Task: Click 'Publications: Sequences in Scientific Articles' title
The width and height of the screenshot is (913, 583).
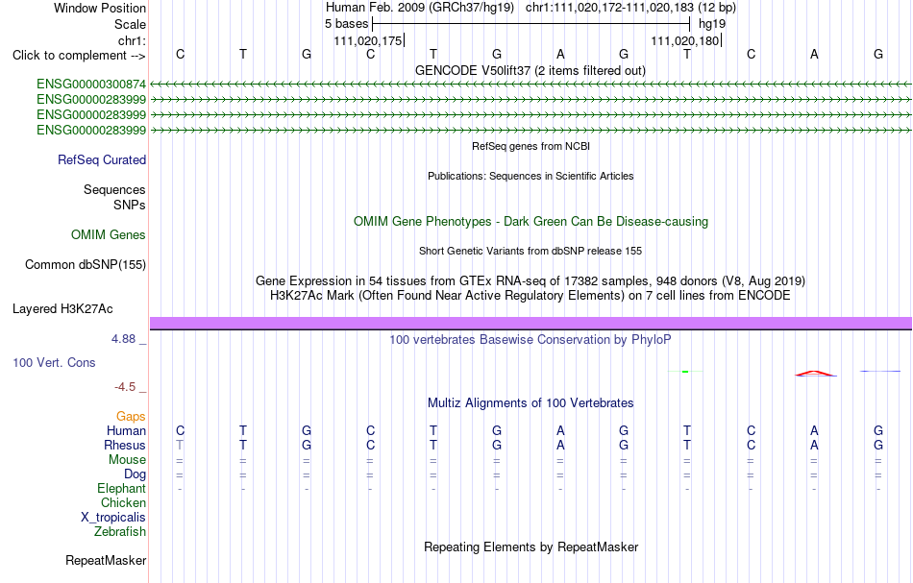Action: point(531,177)
